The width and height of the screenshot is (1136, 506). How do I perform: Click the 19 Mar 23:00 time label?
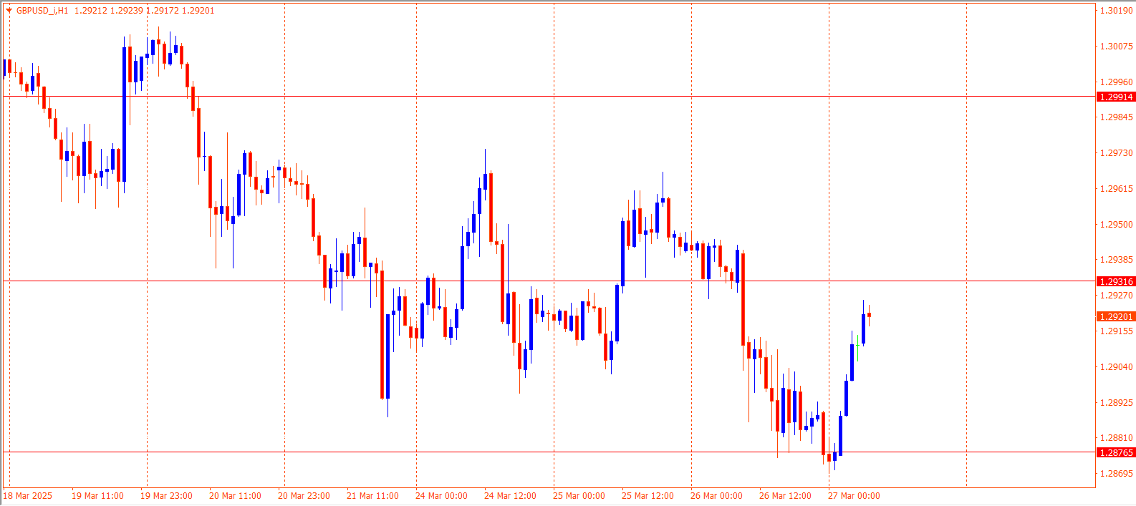pos(166,496)
